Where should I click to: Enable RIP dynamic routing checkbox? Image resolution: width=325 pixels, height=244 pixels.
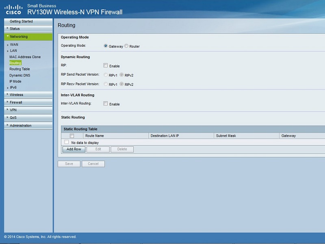[106, 65]
